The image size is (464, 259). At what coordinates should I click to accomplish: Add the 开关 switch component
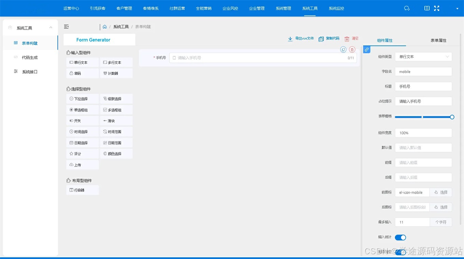pos(83,121)
